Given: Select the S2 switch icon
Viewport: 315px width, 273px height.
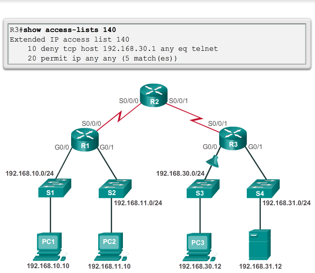Looking at the screenshot, I should (112, 188).
